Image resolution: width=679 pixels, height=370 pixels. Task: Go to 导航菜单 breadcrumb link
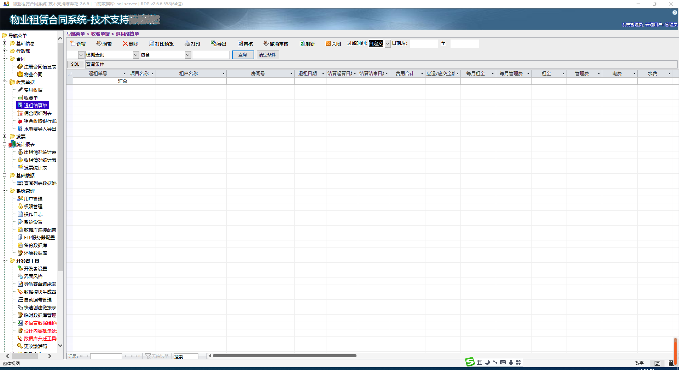pos(76,34)
